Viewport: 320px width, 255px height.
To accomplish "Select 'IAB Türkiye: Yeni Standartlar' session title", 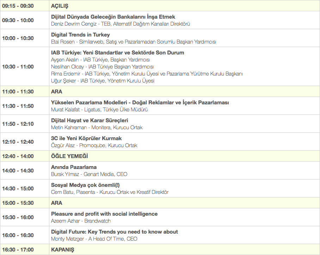I will 118,53.
